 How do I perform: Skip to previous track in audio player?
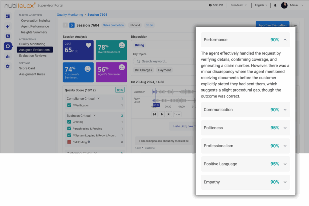(154, 114)
